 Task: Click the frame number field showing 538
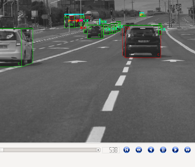point(111,150)
